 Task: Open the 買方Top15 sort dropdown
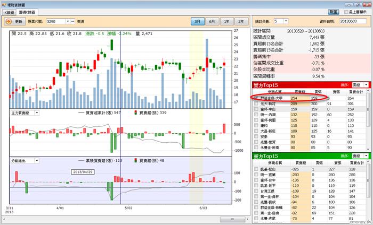(x=366, y=85)
